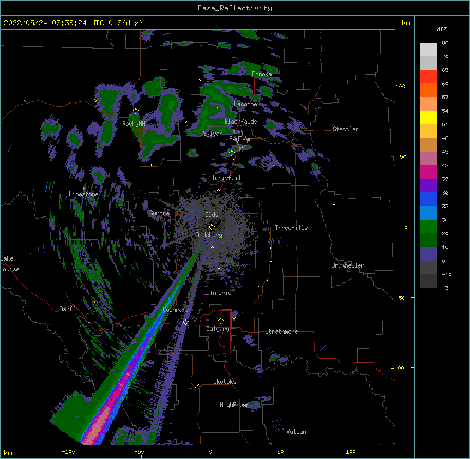
Task: Click the RedDeer city label
Action: coord(240,139)
